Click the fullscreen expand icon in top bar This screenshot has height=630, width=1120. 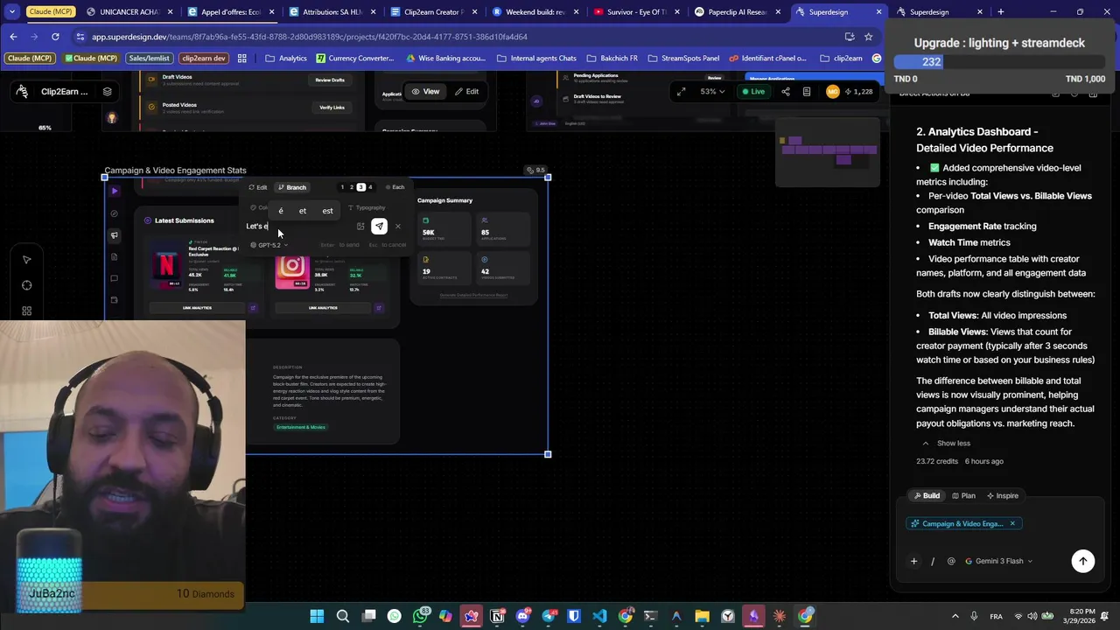tap(681, 91)
